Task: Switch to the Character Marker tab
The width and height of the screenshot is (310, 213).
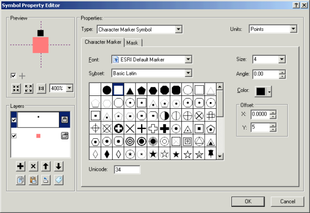Action: (x=103, y=42)
